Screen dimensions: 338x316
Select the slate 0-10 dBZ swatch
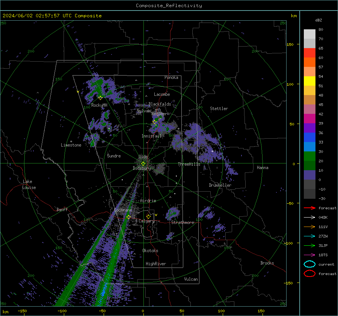tap(309, 175)
